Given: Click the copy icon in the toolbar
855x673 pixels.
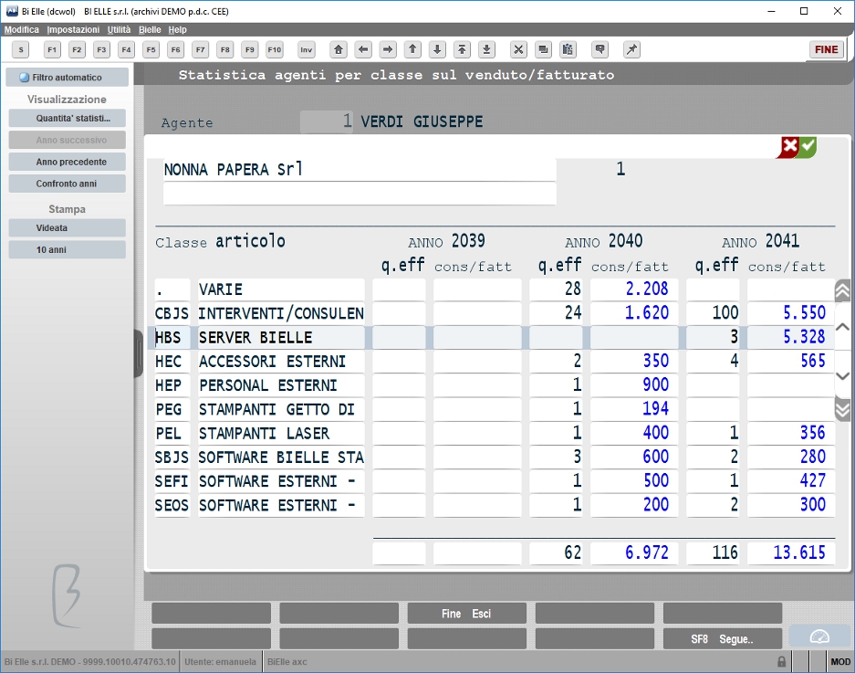Looking at the screenshot, I should (543, 49).
